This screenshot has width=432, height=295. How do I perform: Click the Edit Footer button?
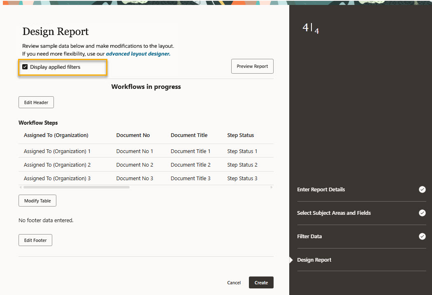coord(35,240)
